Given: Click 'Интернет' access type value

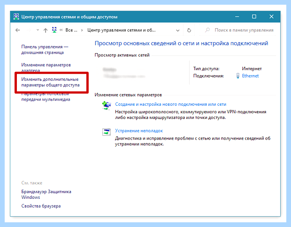Looking at the screenshot, I should [x=252, y=69].
